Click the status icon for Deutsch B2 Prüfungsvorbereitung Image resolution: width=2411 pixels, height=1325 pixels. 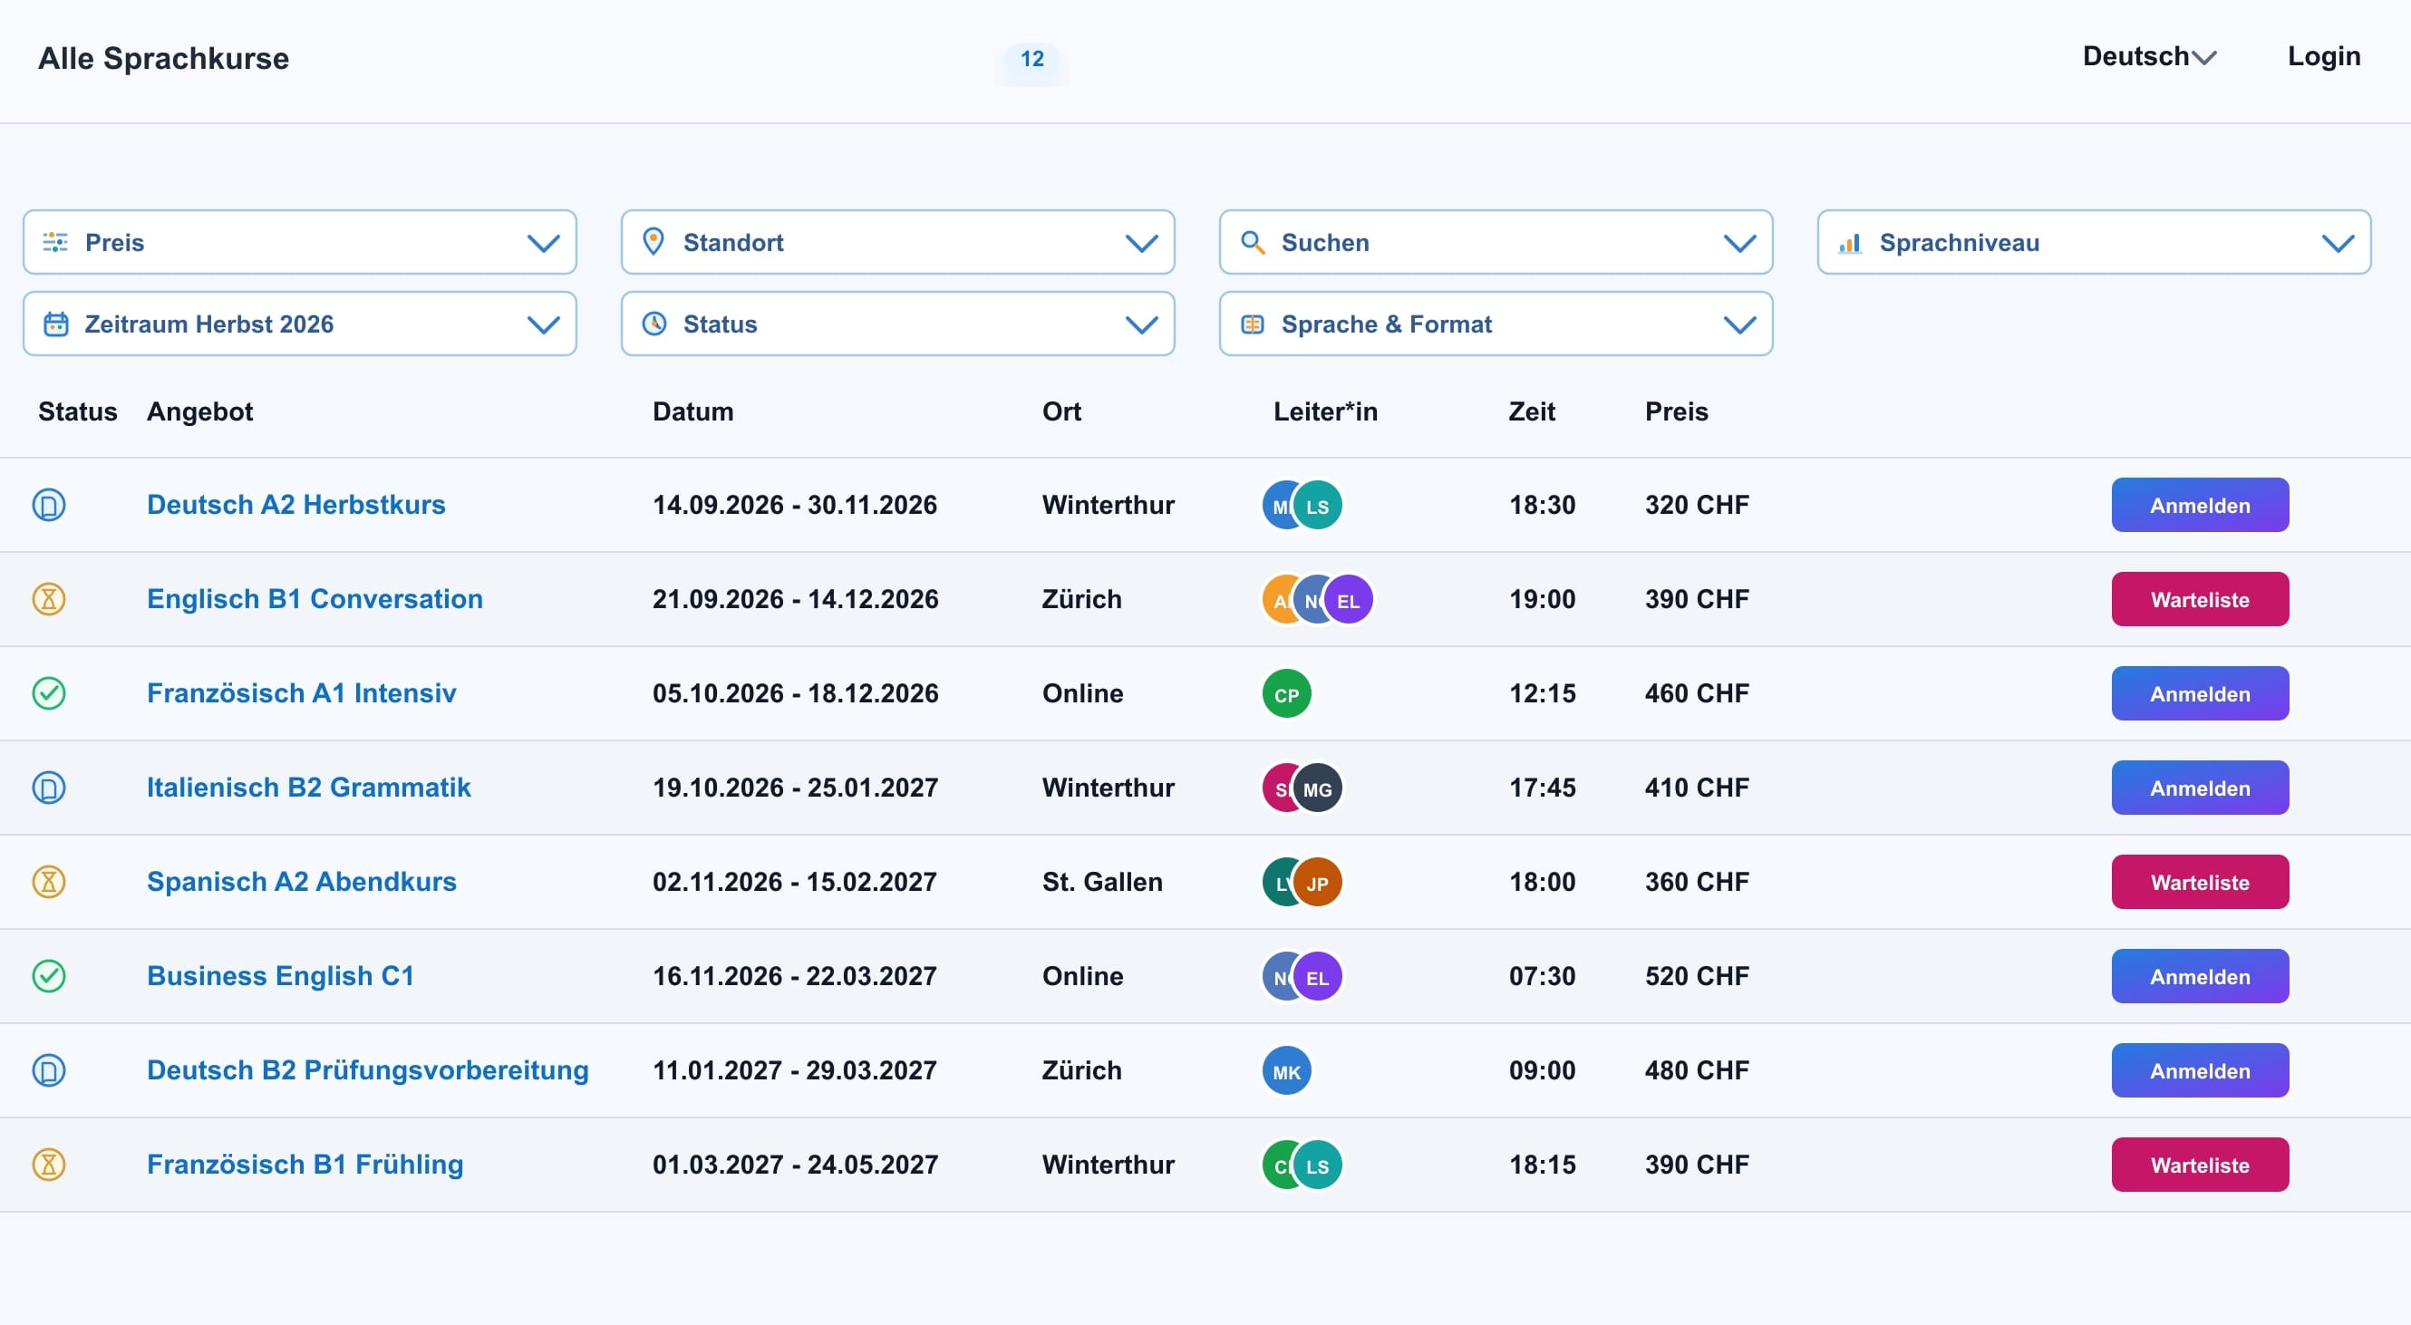[x=49, y=1070]
